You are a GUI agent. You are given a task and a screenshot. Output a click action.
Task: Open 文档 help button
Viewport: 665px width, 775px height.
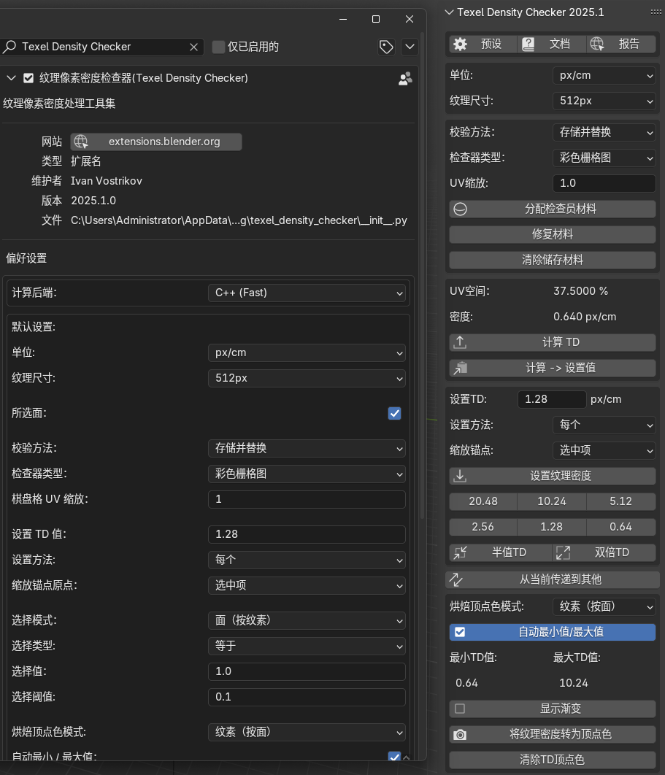(553, 44)
